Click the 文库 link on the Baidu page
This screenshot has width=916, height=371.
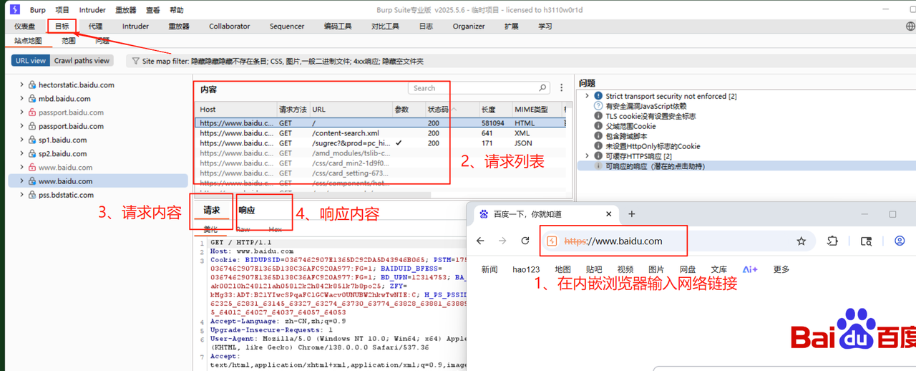click(719, 269)
